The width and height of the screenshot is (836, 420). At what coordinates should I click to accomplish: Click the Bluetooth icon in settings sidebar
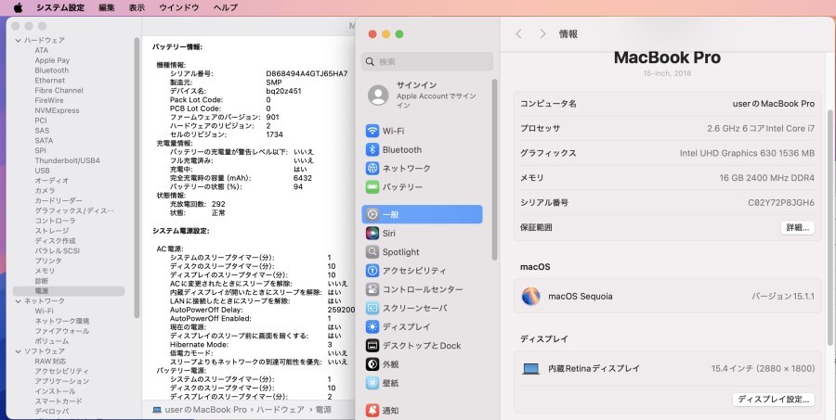point(372,149)
